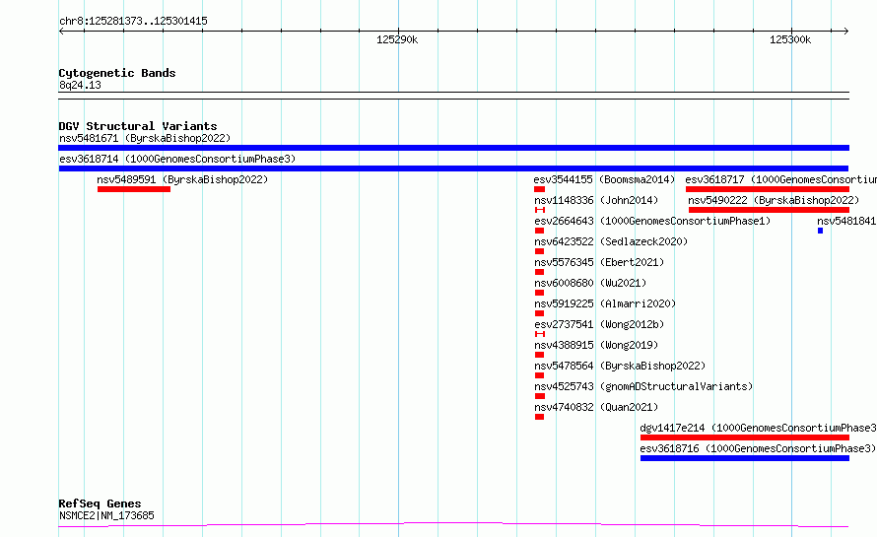Click dgv1417e214 variant label
This screenshot has width=877, height=537.
(x=759, y=428)
